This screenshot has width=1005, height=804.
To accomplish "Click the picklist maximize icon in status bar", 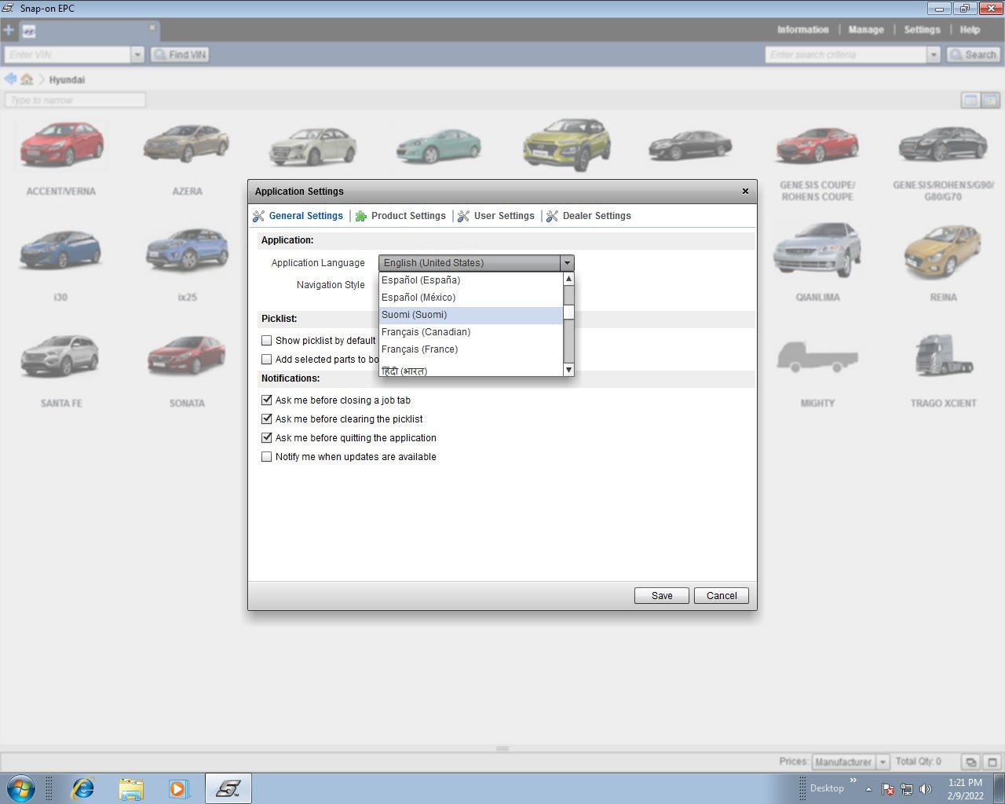I will click(x=992, y=762).
